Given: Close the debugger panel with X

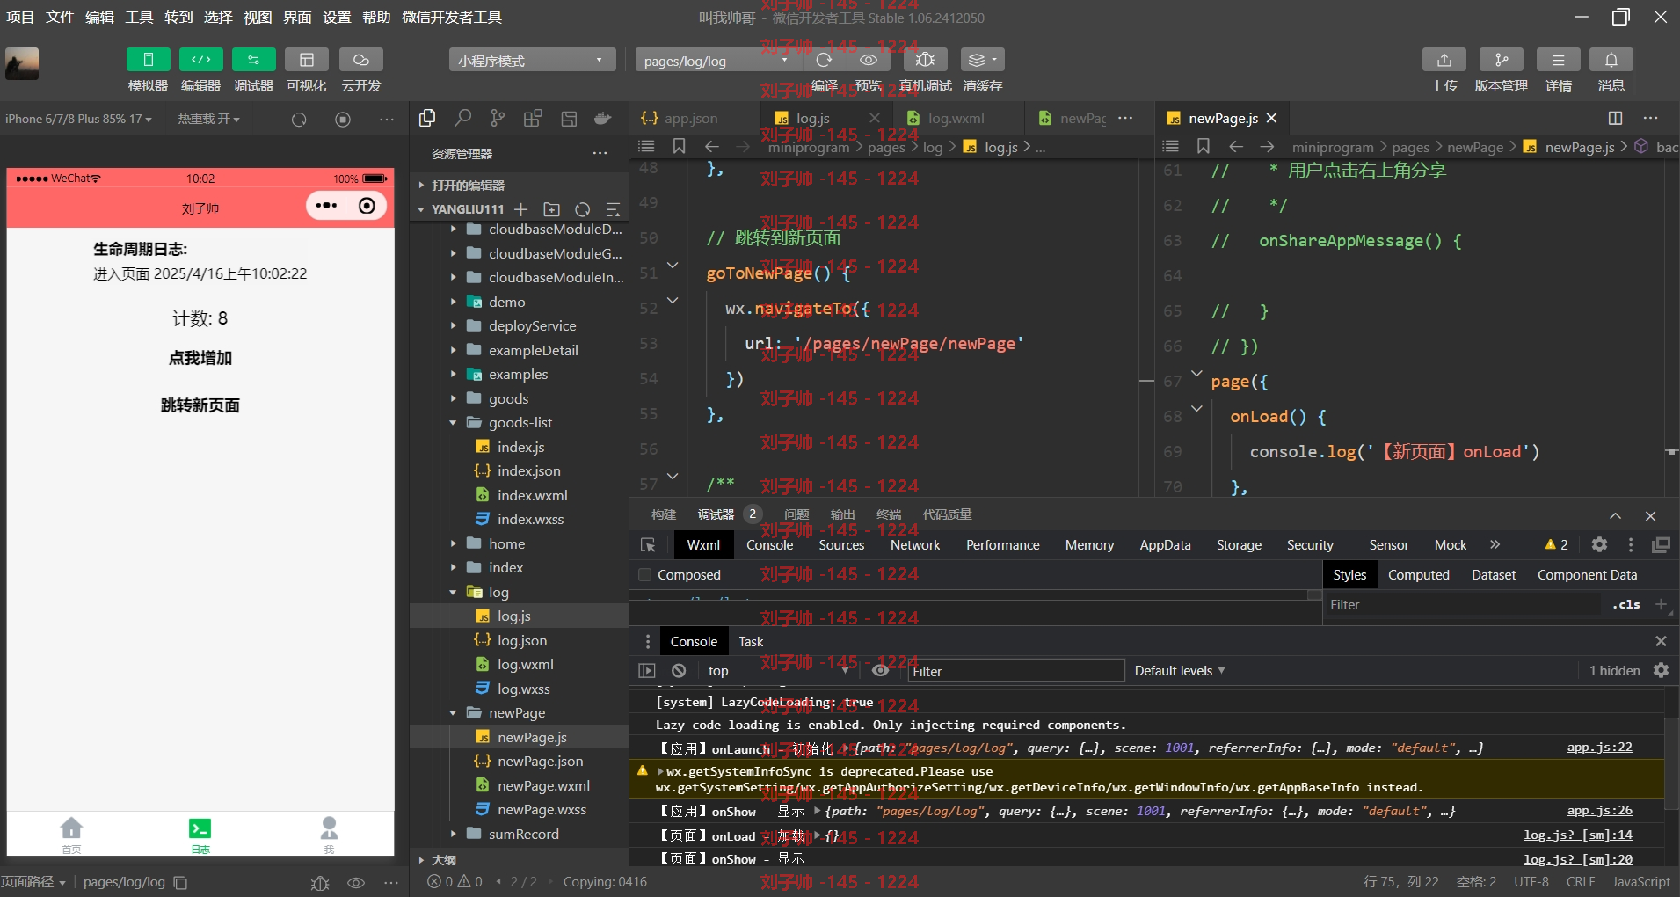Looking at the screenshot, I should click(x=1650, y=516).
